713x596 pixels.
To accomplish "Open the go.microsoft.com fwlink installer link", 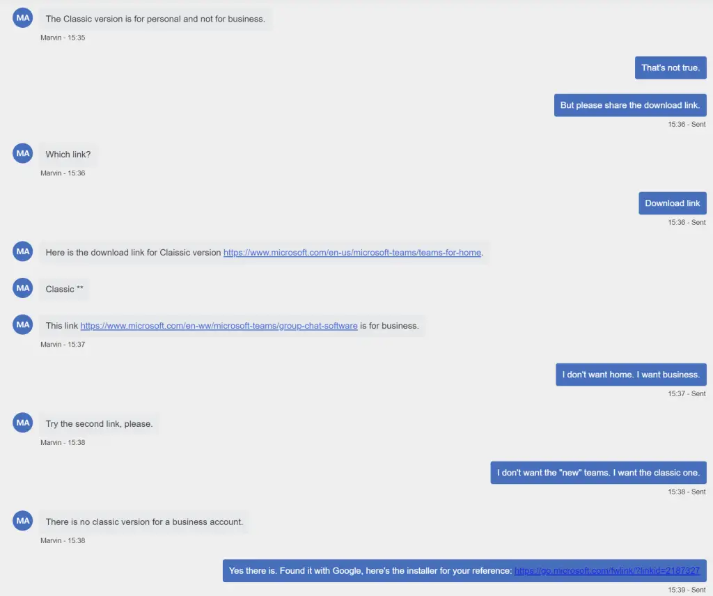I will [606, 571].
